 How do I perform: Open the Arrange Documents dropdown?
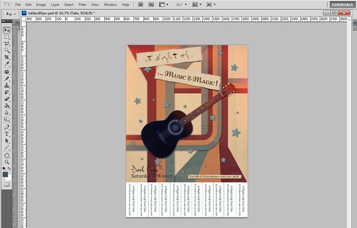point(197,5)
